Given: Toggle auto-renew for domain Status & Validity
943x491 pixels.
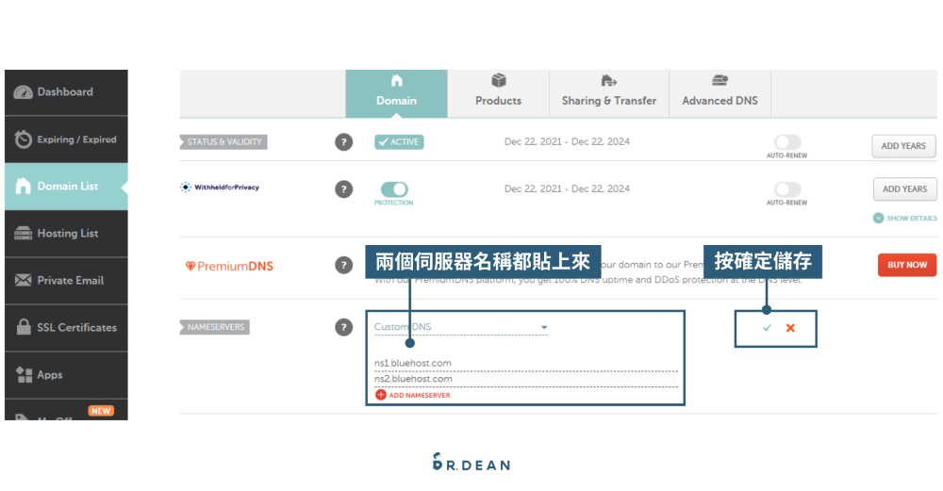Looking at the screenshot, I should pos(787,142).
